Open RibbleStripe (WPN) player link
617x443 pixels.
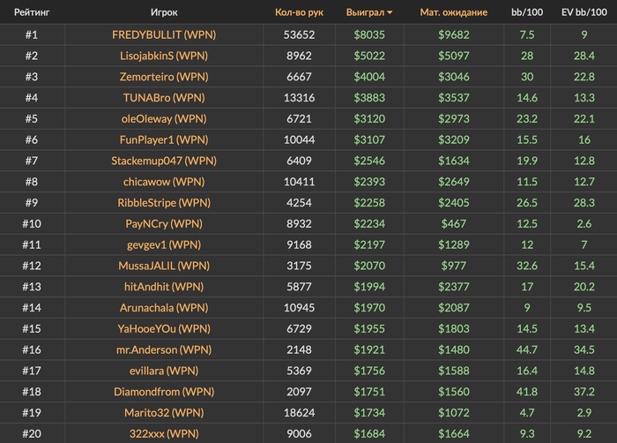coord(164,203)
